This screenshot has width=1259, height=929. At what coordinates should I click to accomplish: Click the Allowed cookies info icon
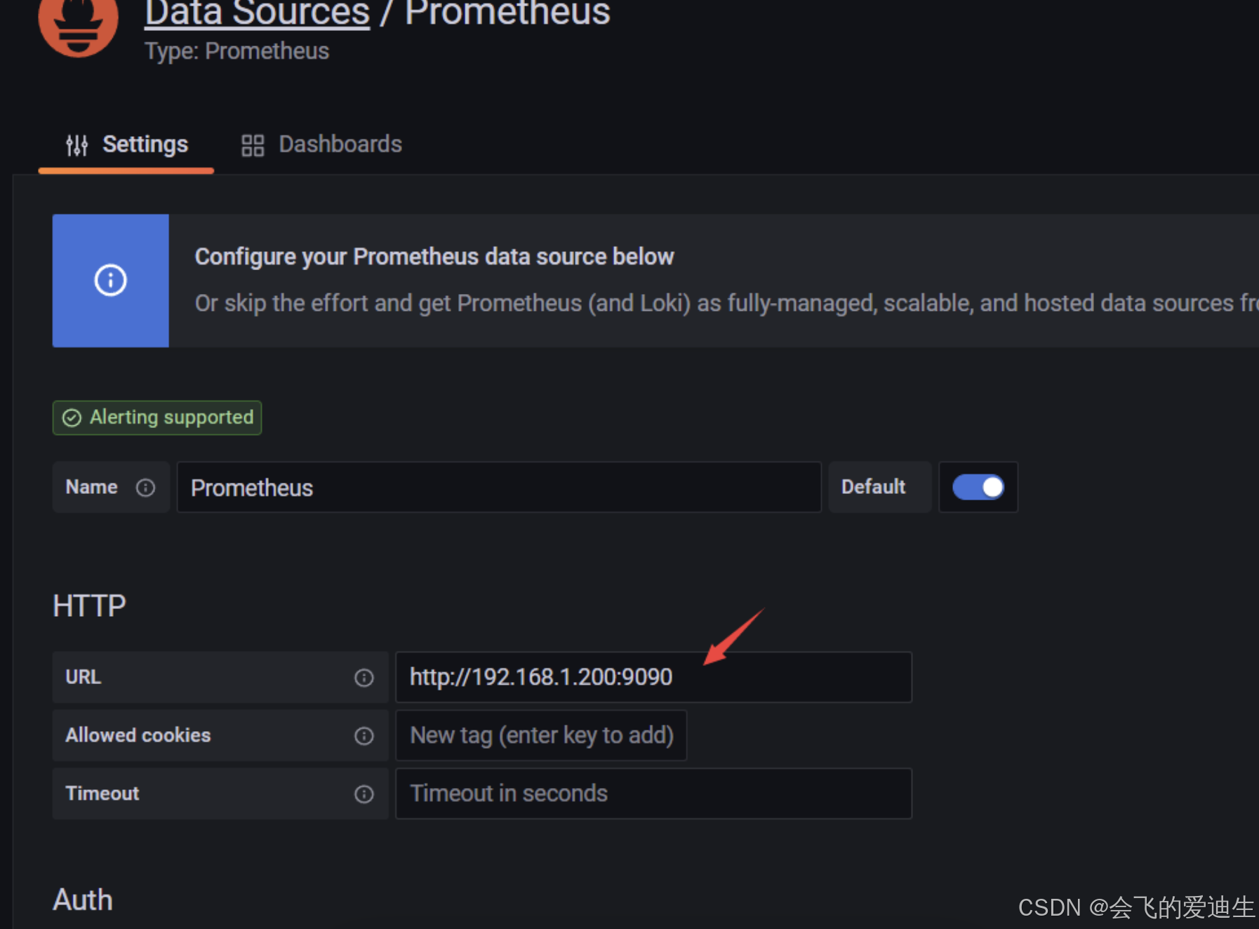coord(364,736)
